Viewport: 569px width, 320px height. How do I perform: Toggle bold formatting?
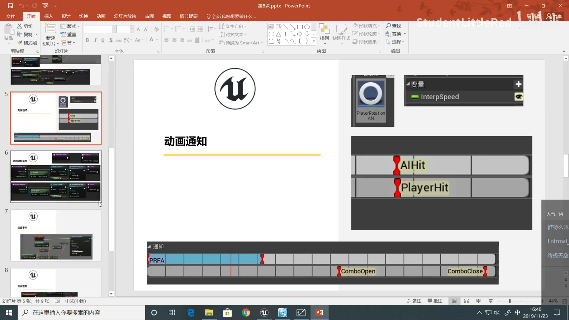(87, 40)
